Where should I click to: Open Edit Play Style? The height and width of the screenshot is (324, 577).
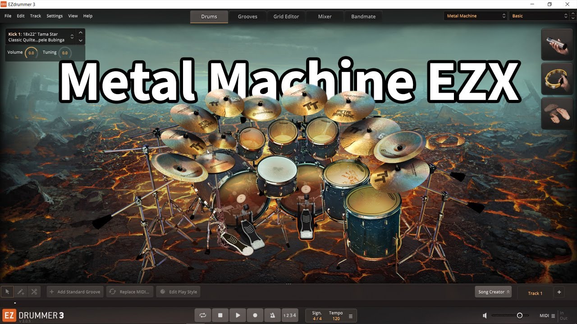tap(179, 292)
